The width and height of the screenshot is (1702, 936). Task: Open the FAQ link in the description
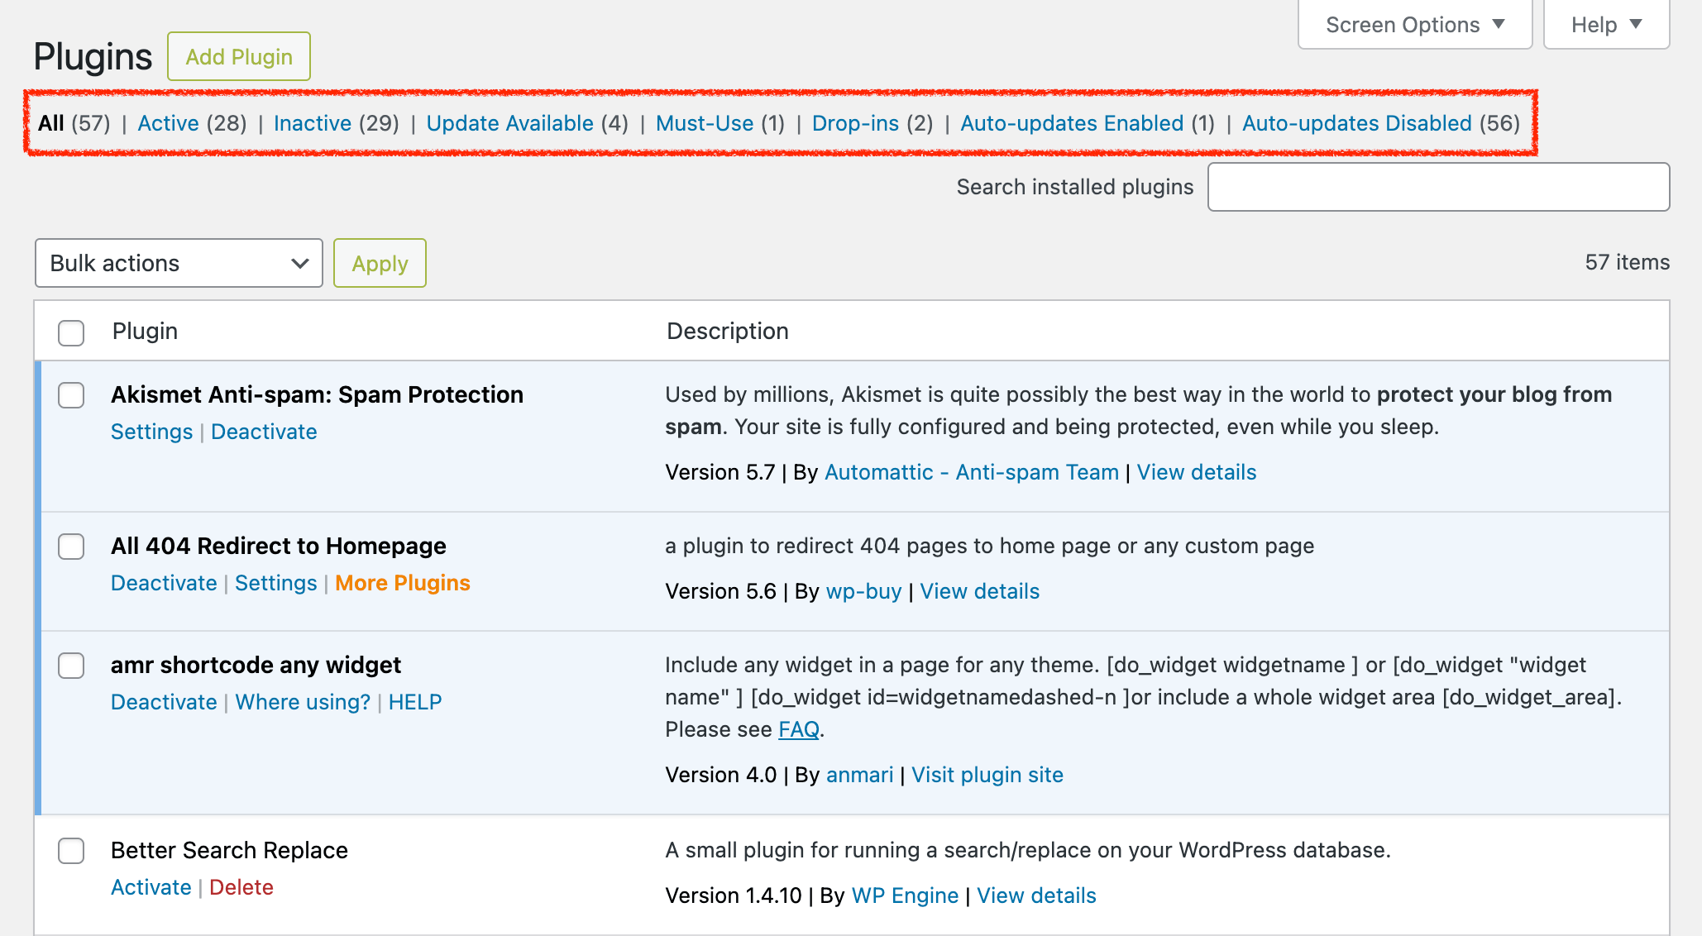pyautogui.click(x=799, y=729)
